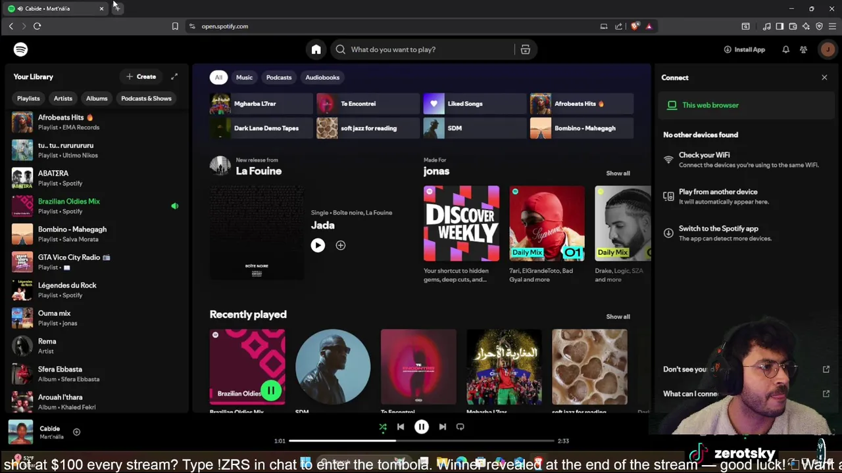The height and width of the screenshot is (473, 842).
Task: Pause the current song
Action: pyautogui.click(x=422, y=427)
